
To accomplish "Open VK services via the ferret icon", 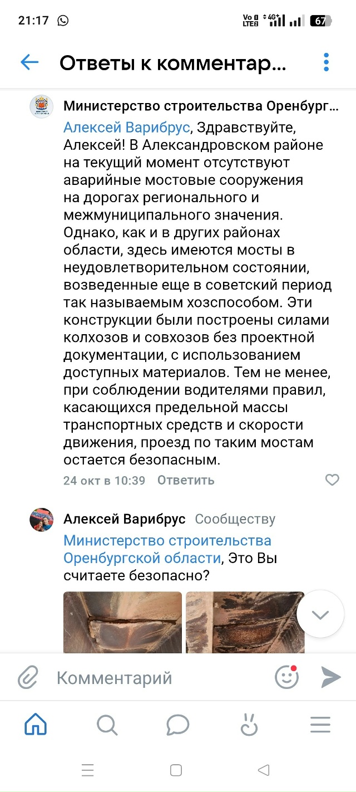I will pyautogui.click(x=249, y=725).
